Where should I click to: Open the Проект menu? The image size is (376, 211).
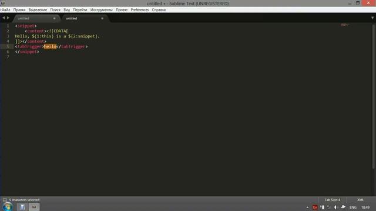pyautogui.click(x=122, y=10)
